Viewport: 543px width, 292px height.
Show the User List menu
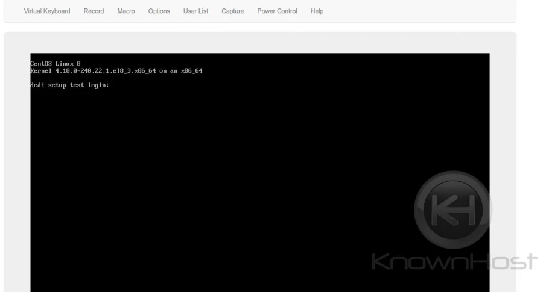click(195, 11)
